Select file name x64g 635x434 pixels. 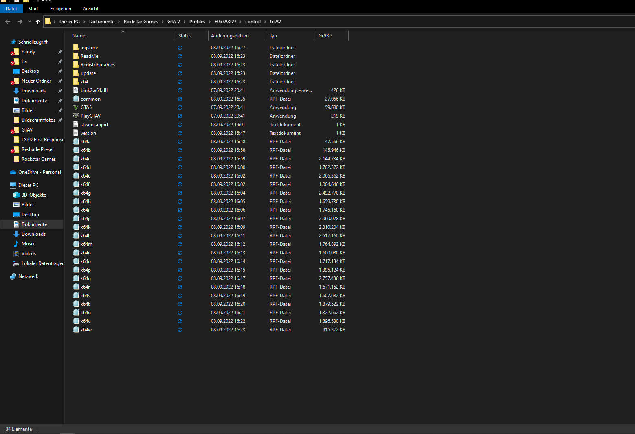click(86, 193)
